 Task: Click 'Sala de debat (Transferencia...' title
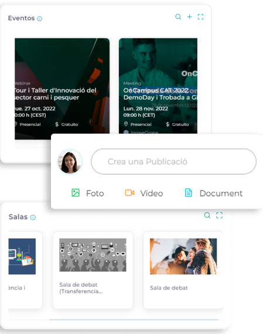coord(81,288)
